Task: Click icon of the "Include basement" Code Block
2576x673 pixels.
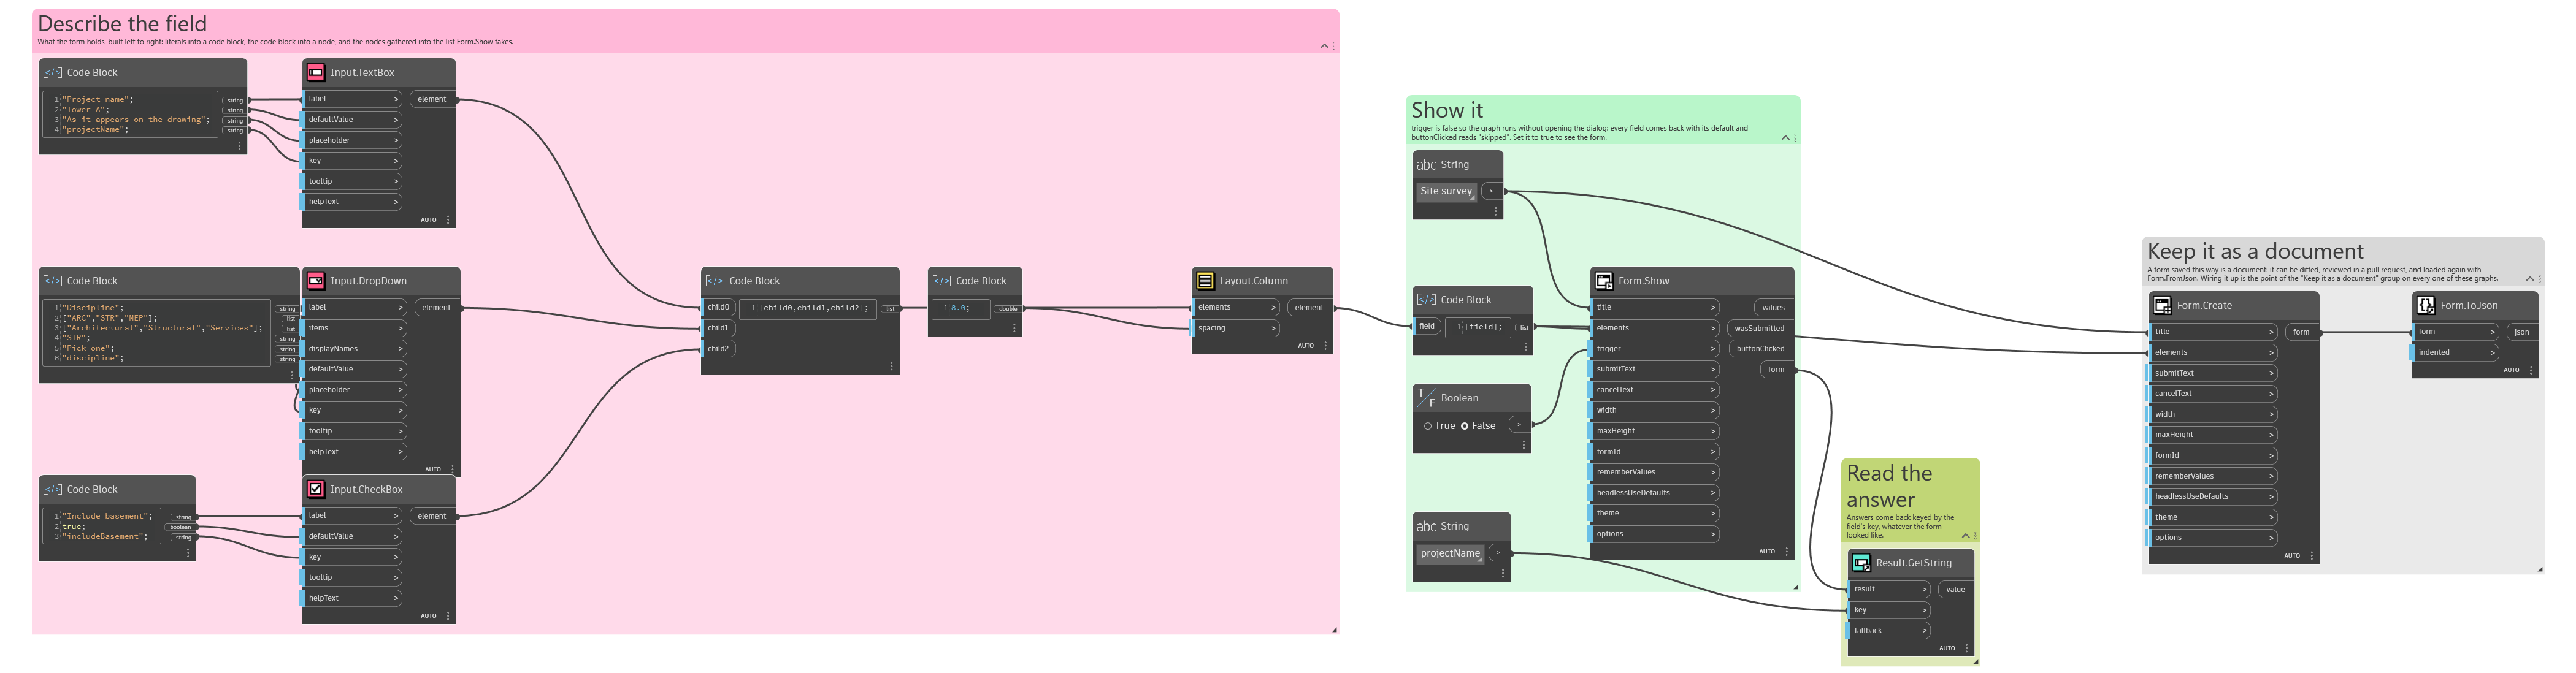Action: pos(52,489)
